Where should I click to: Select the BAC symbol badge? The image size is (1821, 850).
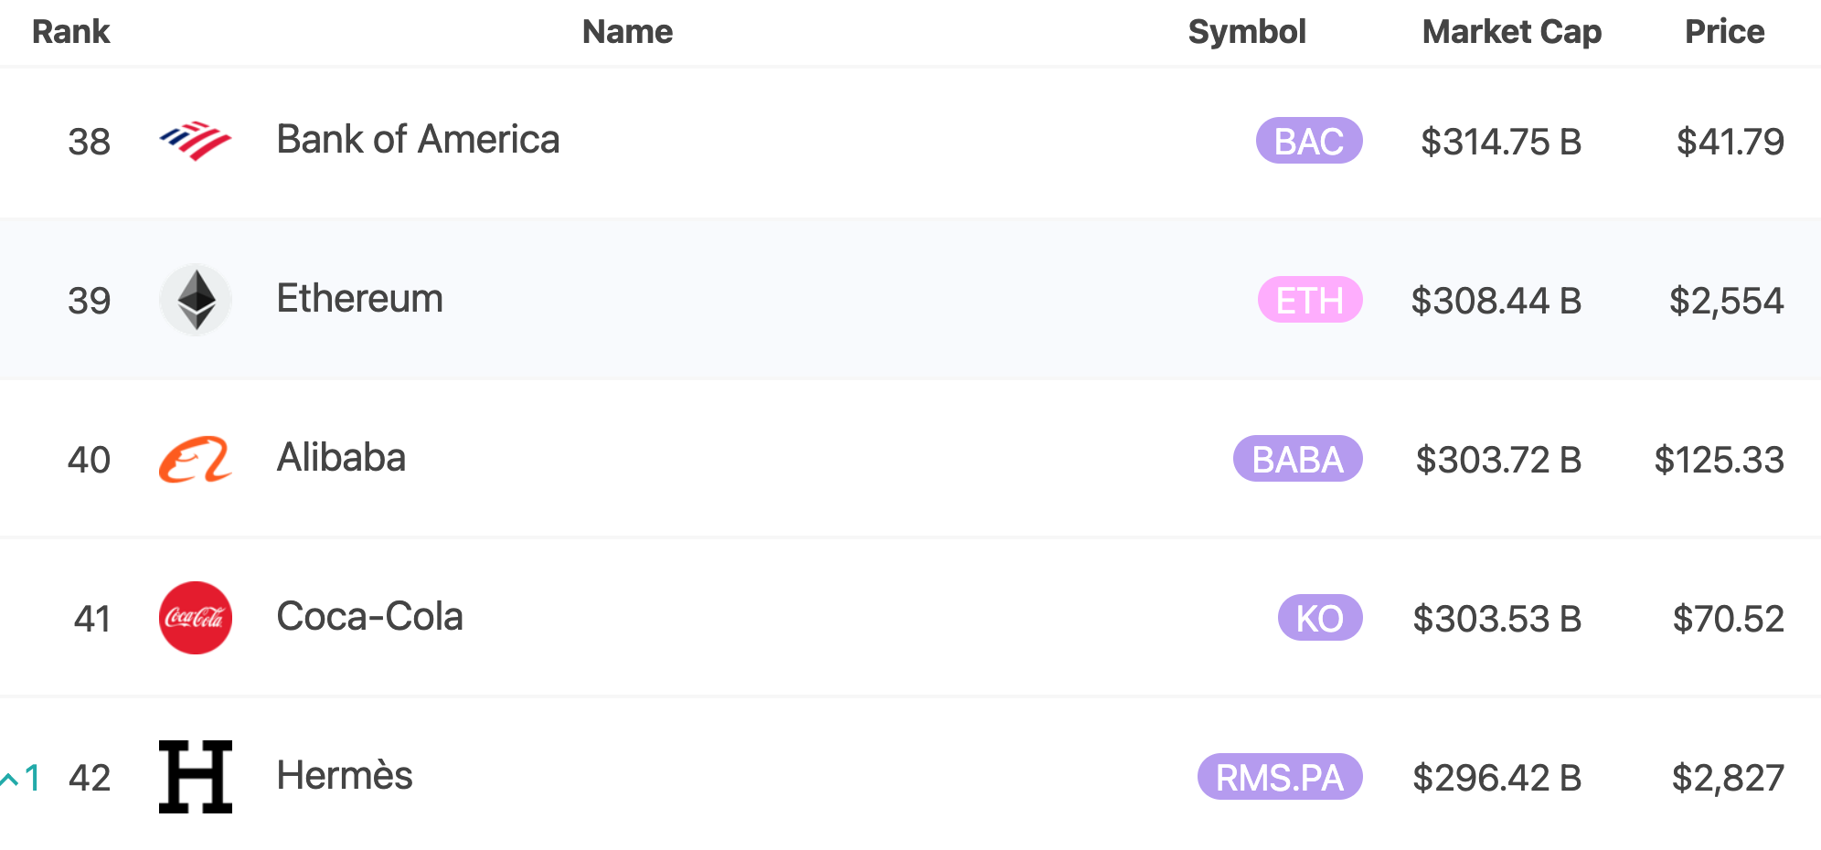(1309, 141)
